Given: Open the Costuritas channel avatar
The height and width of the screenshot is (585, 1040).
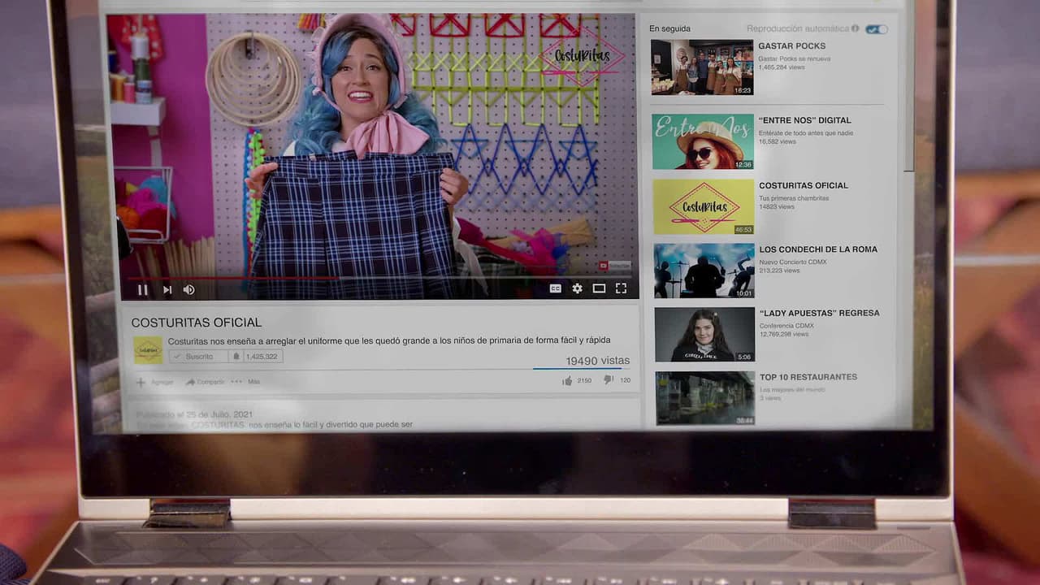Looking at the screenshot, I should click(x=149, y=350).
